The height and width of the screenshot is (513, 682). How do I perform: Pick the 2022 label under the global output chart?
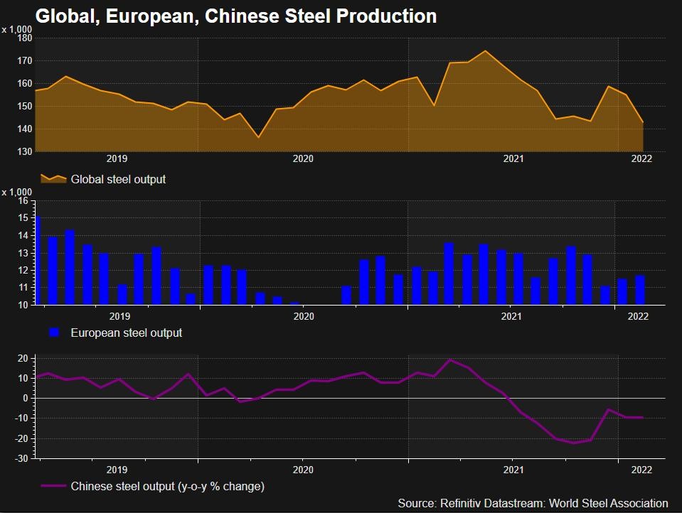(x=641, y=158)
